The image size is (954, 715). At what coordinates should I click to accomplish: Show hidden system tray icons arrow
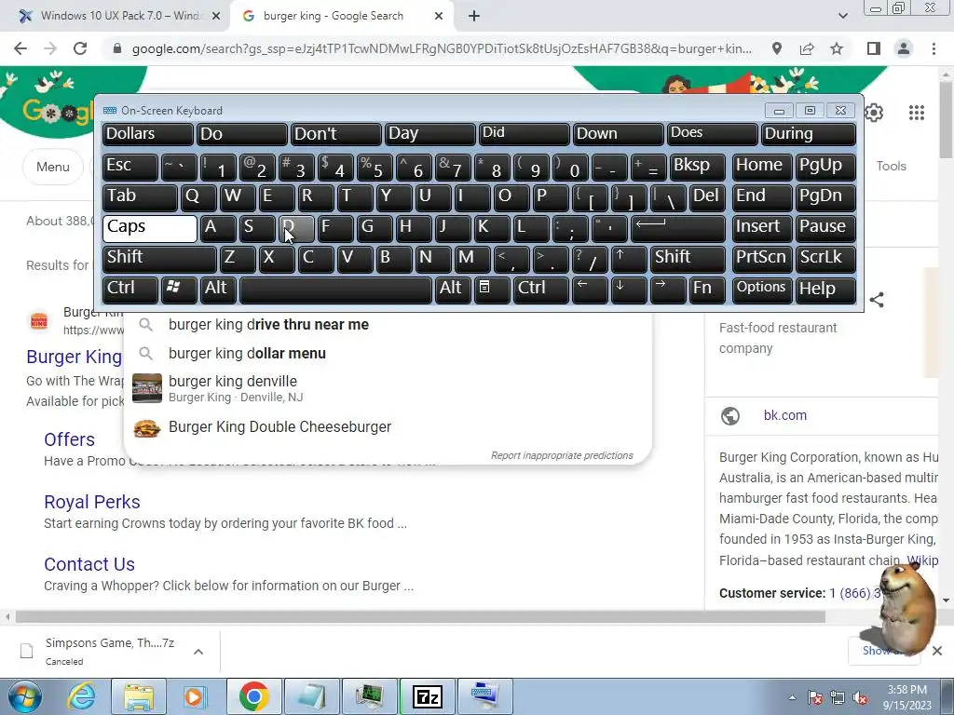[x=792, y=698]
